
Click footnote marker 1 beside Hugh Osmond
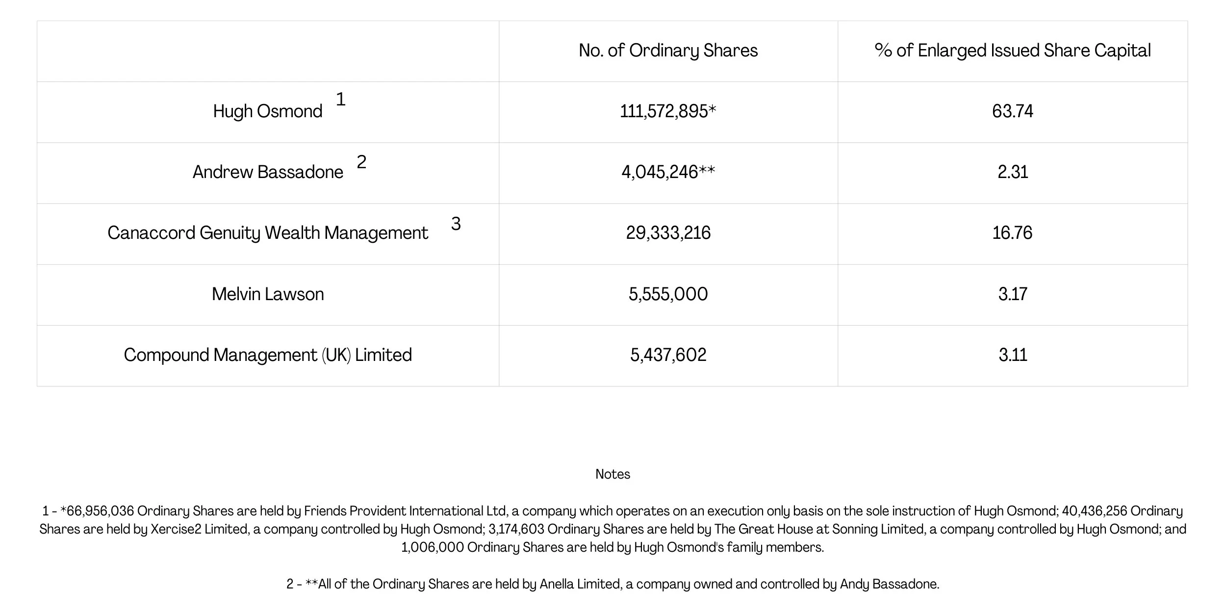[341, 100]
